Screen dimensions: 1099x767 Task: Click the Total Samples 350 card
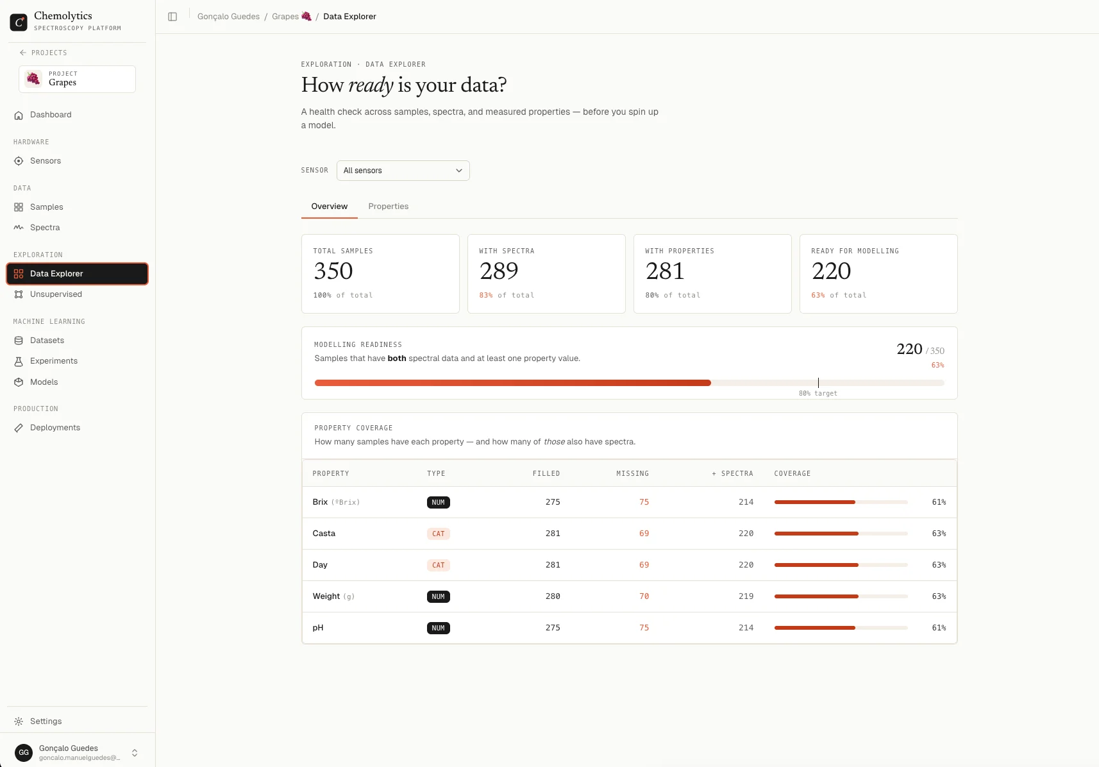point(380,274)
